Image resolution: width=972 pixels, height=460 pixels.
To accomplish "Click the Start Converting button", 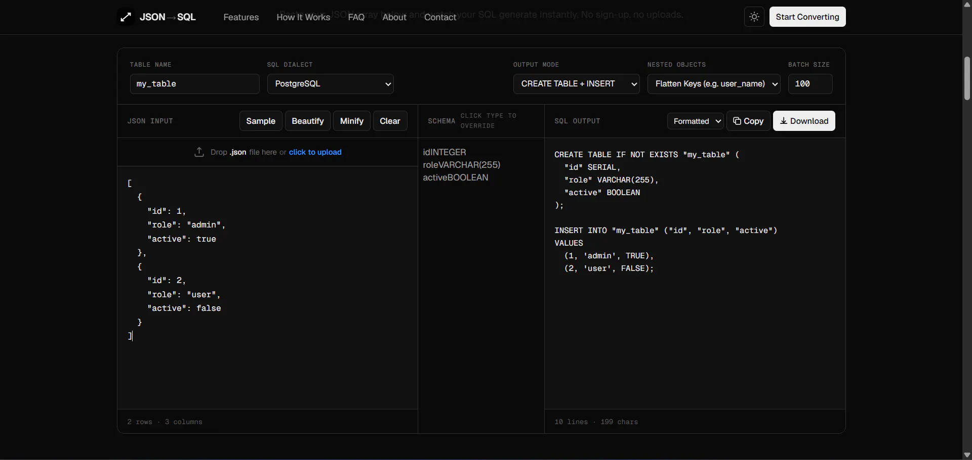I will (x=807, y=17).
